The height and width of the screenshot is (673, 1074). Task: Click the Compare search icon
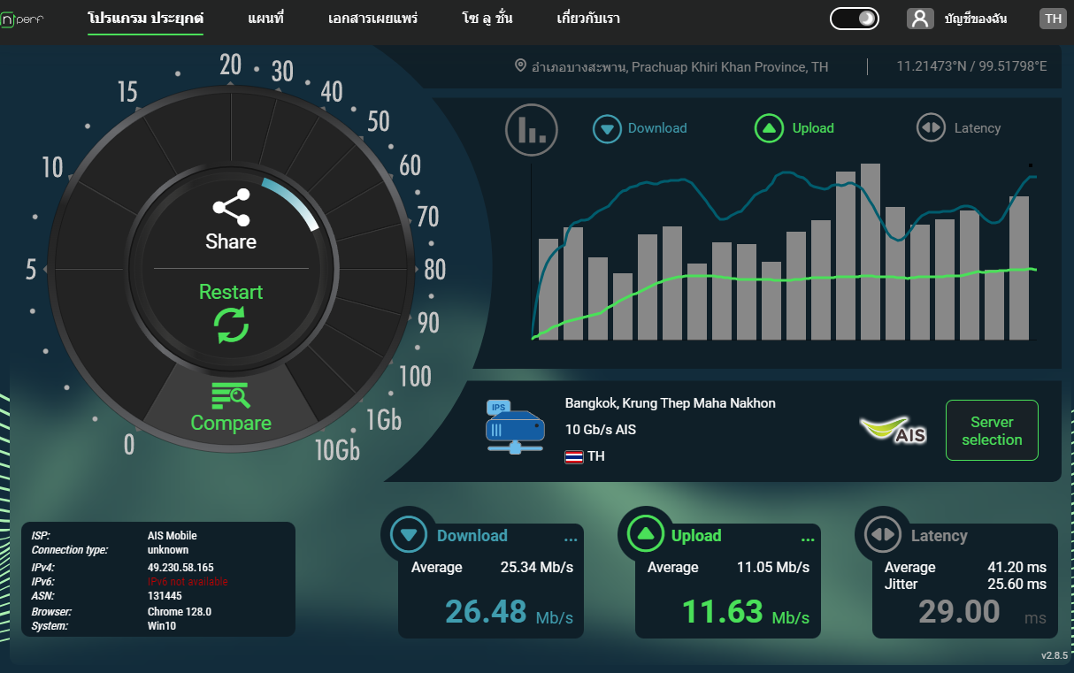pyautogui.click(x=231, y=395)
